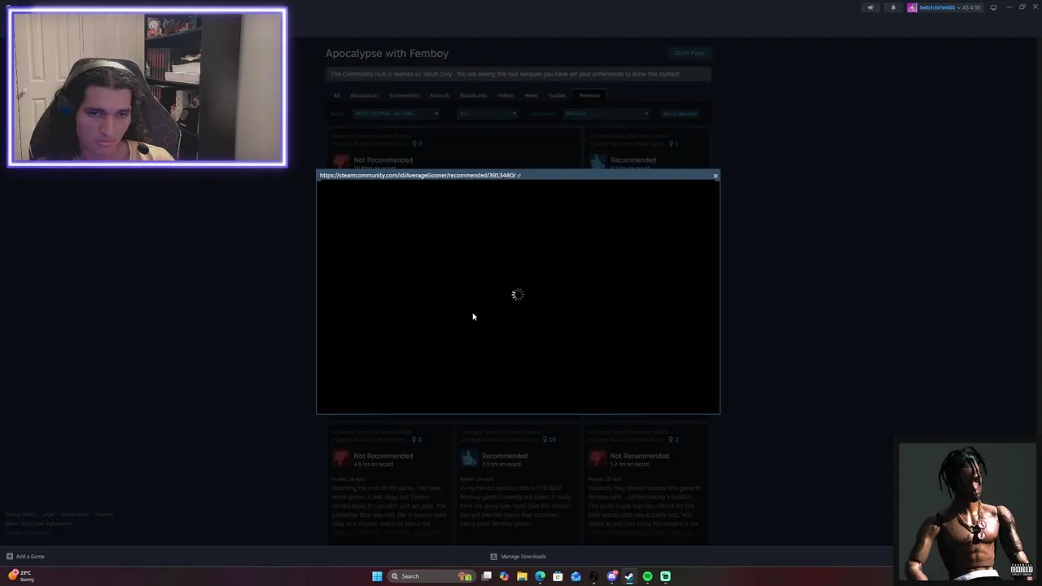Click the steamcommunity review URL in popup header

417,175
